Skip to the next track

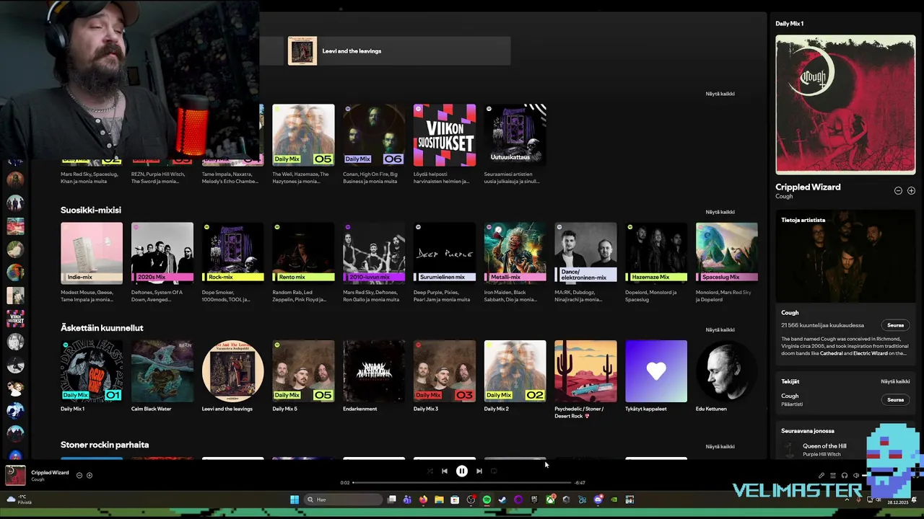479,471
